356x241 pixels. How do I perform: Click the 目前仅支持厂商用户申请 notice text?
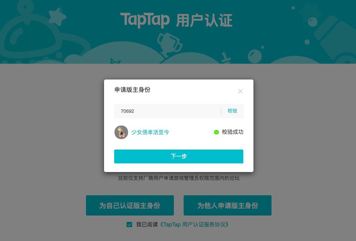179,178
